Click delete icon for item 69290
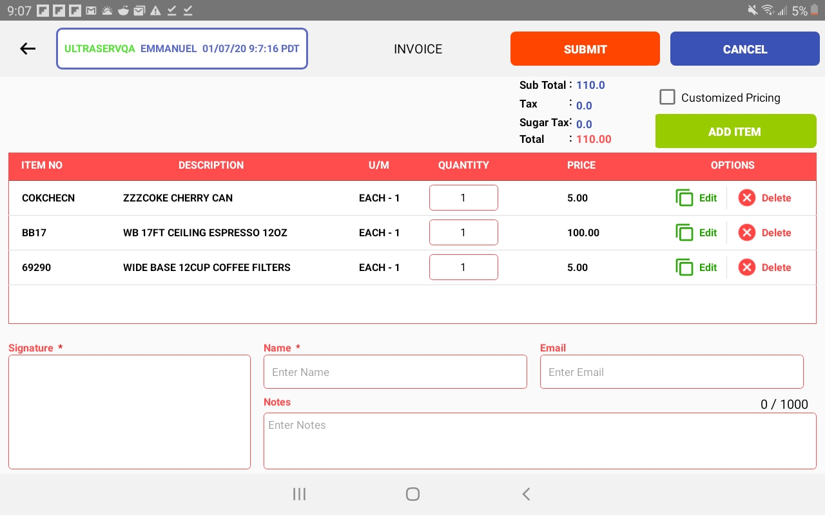Viewport: 825px width, 515px height. [x=746, y=267]
